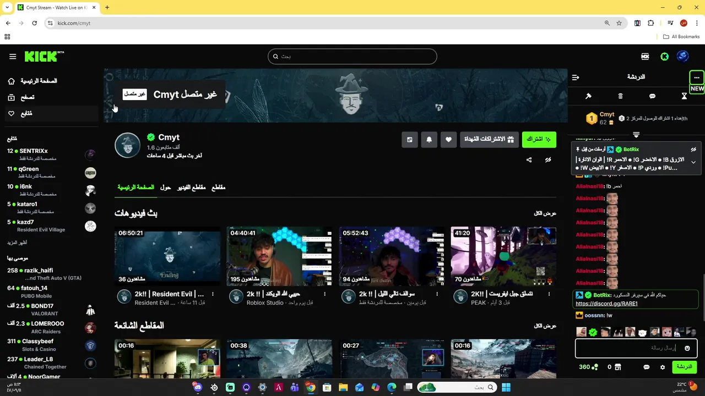Open razik_haifi recommended channel
Image resolution: width=705 pixels, height=396 pixels.
pyautogui.click(x=52, y=274)
